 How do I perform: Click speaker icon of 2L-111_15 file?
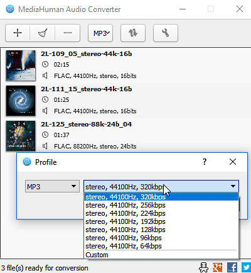click(45, 111)
